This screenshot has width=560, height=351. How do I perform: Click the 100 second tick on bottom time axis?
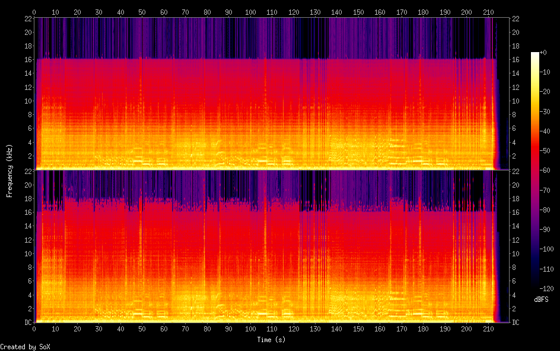pos(250,329)
